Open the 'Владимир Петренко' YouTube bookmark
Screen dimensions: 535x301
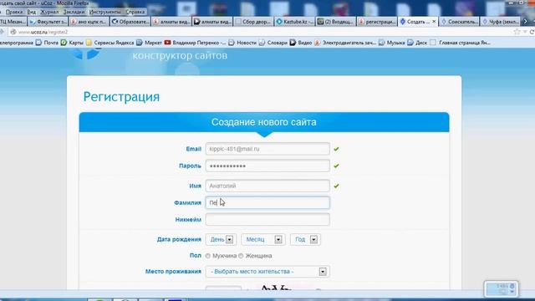click(195, 43)
